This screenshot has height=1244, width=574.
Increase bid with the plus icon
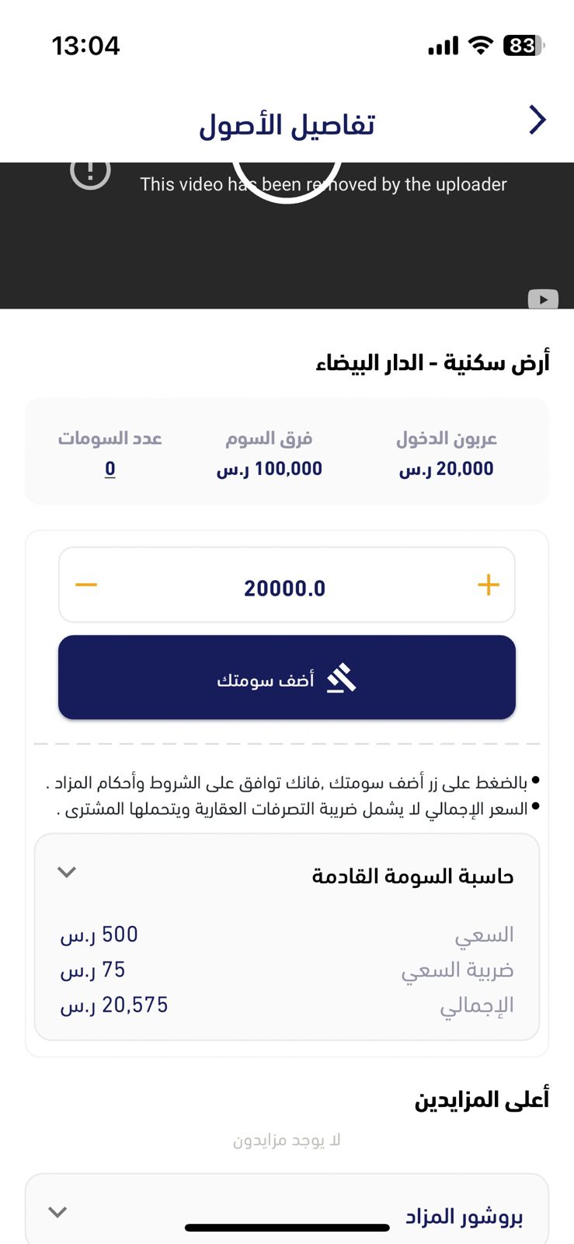[x=488, y=585]
